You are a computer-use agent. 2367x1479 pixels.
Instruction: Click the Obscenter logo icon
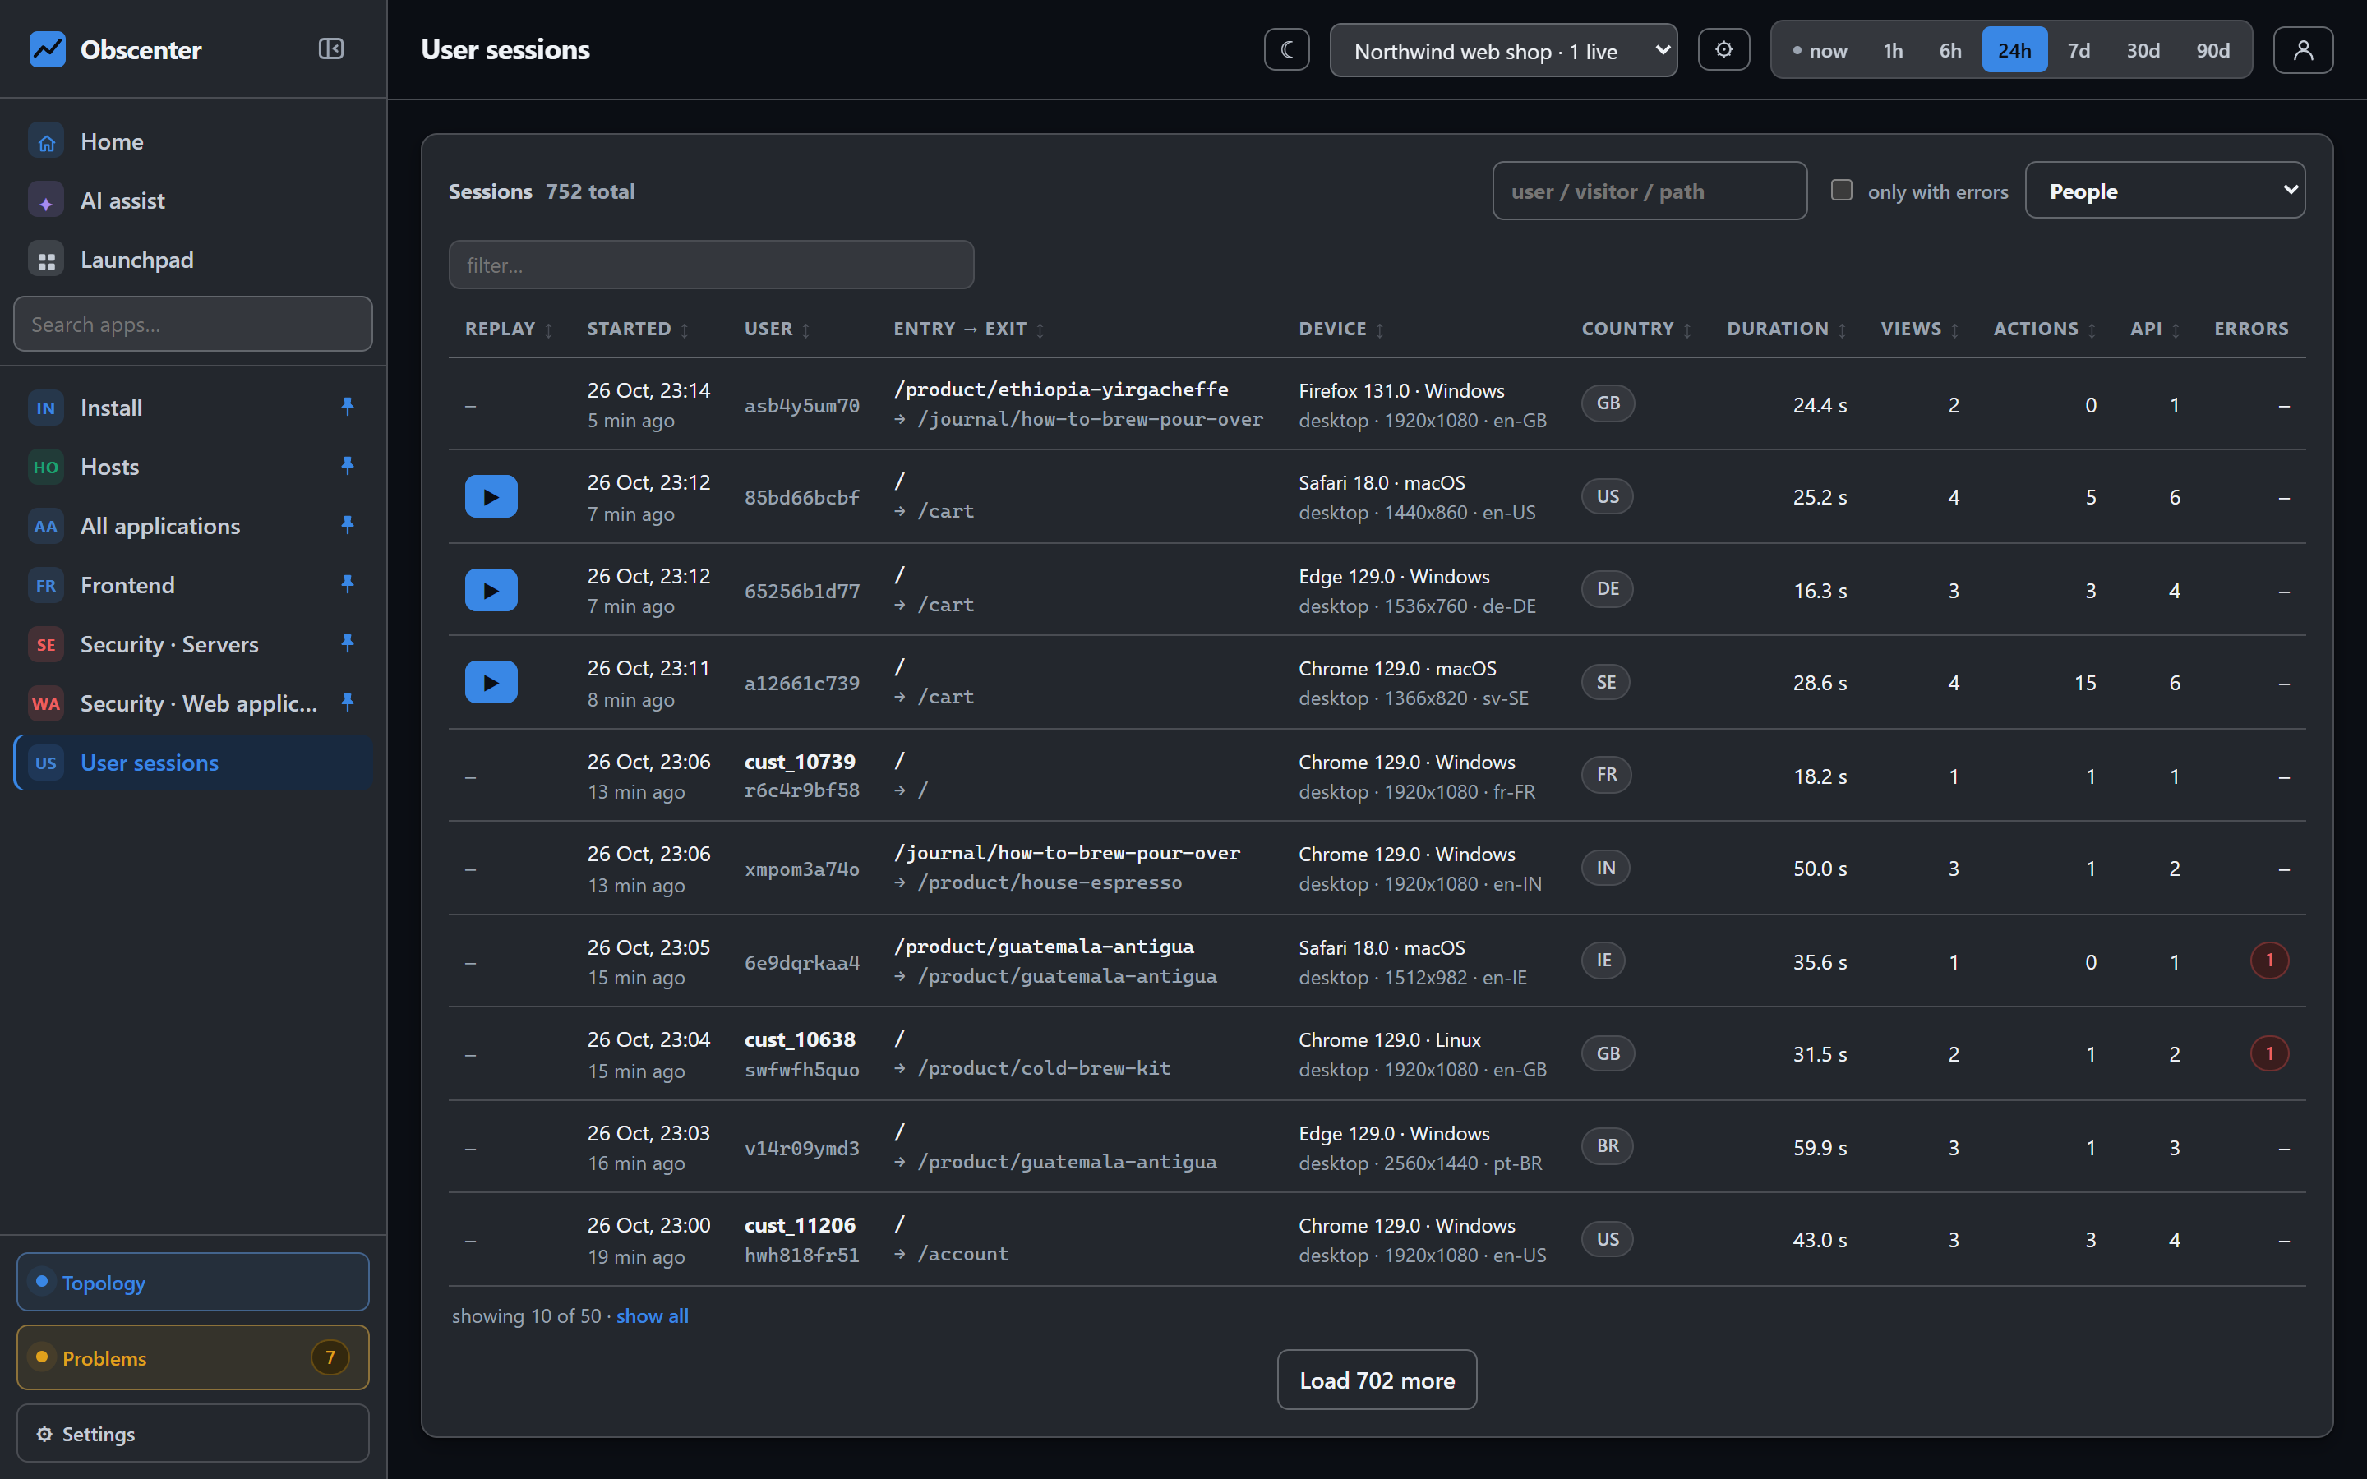(47, 50)
